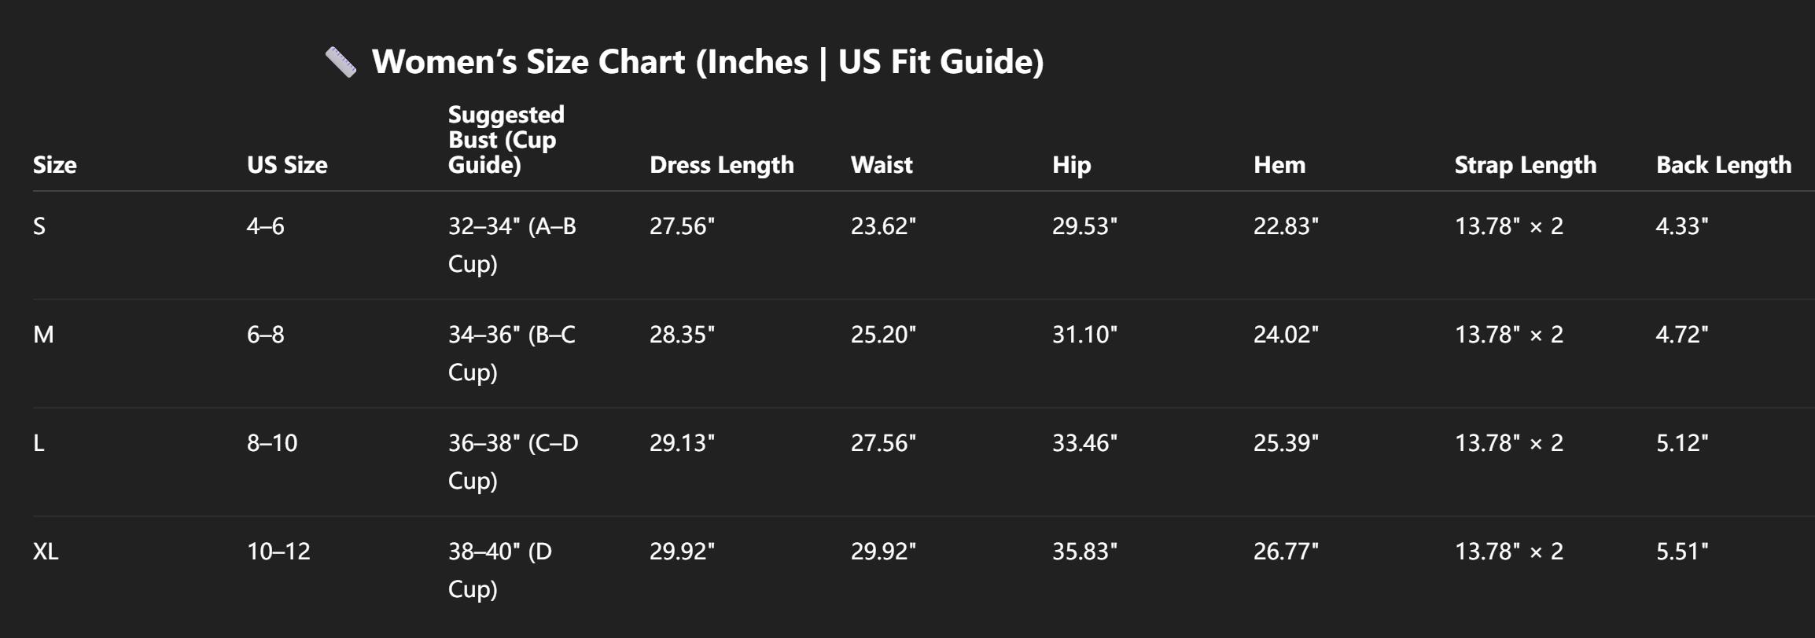Screen dimensions: 1815x638
Task: Click the Women's Size Chart heading
Action: point(707,62)
